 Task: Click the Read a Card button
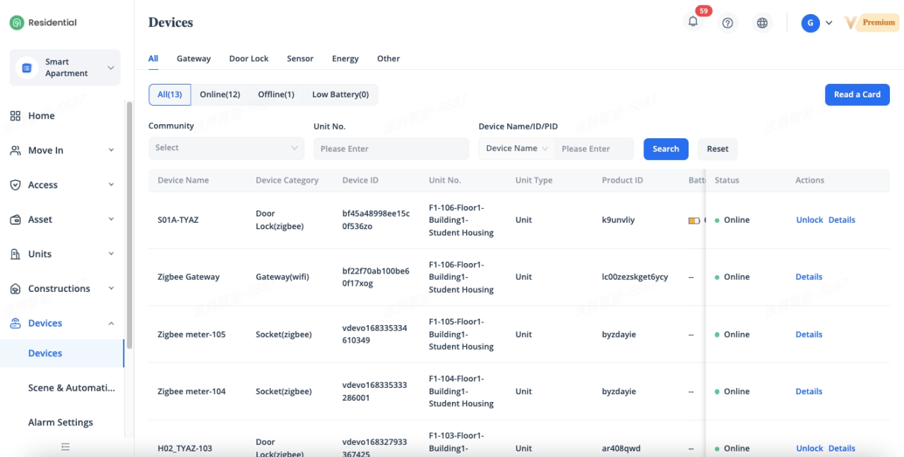click(x=857, y=95)
